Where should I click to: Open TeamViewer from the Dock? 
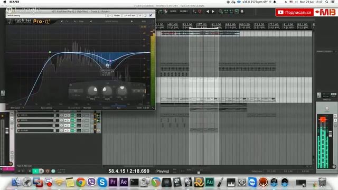[252, 182]
